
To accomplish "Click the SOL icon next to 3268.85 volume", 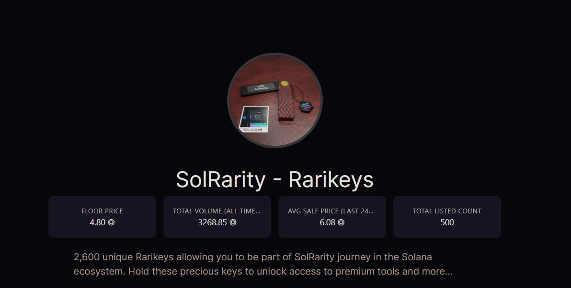I will [x=233, y=222].
